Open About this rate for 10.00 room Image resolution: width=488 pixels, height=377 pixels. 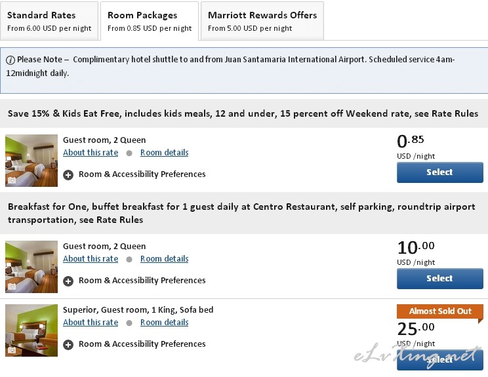coord(91,259)
